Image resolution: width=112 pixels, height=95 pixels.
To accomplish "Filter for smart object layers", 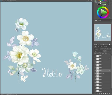I will 109,49.
